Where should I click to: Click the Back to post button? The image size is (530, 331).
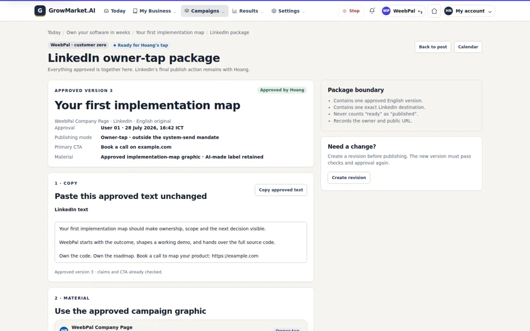pos(433,47)
